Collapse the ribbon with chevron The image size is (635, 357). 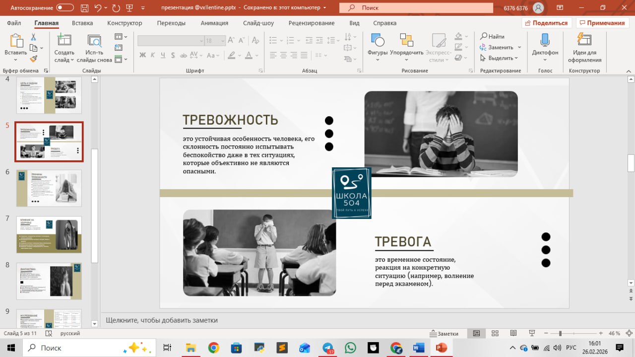(628, 71)
